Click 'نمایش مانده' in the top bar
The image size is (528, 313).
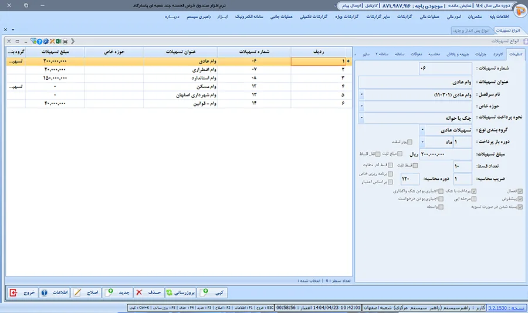460,6
